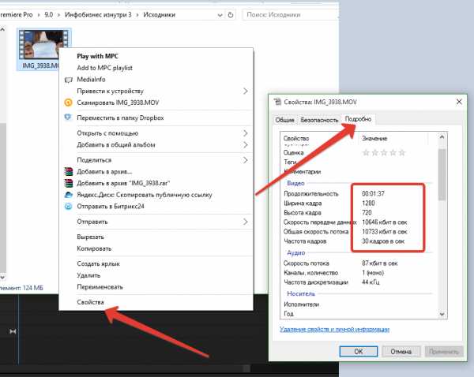This screenshot has width=474, height=377.
Task: Click Исходники breadcrumb in address bar
Action: [x=160, y=15]
